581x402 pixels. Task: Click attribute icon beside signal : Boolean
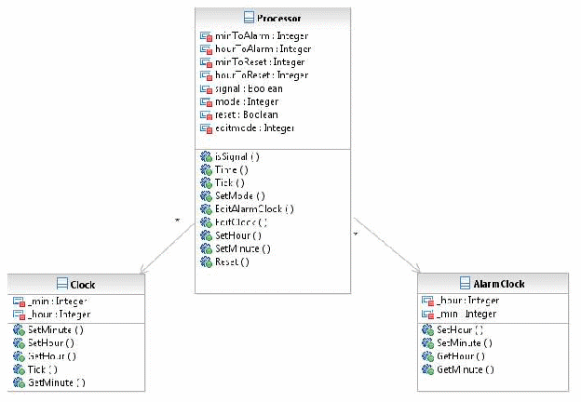pos(206,88)
